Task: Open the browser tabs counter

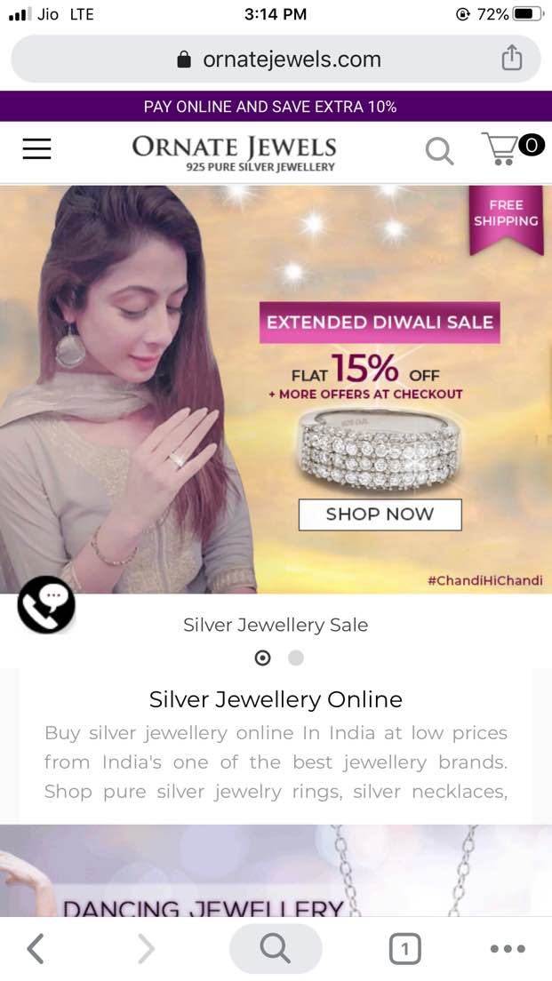Action: click(x=405, y=950)
